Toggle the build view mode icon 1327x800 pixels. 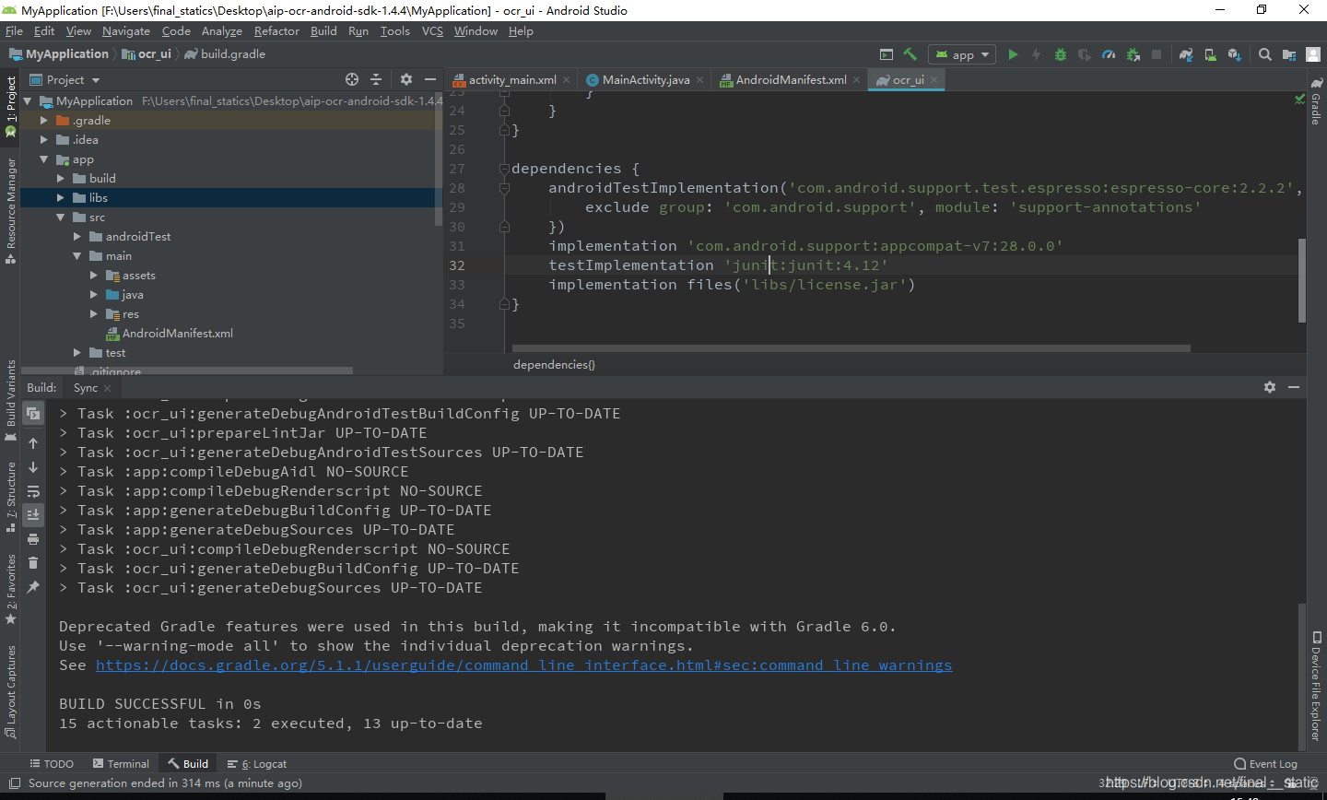pos(33,414)
